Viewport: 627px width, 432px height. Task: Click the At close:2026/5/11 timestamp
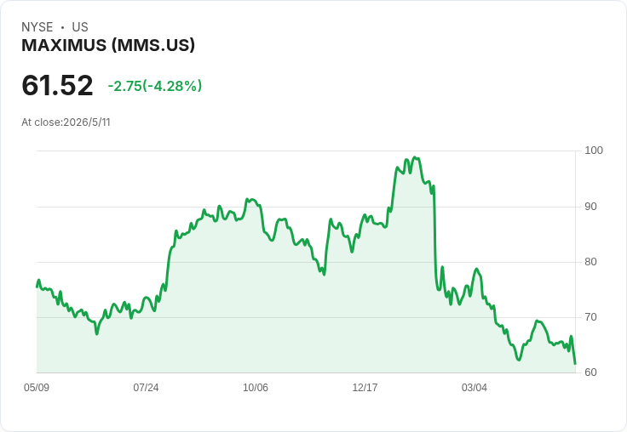pos(66,122)
